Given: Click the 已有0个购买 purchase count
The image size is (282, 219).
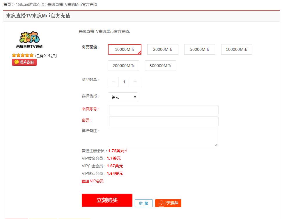Looking at the screenshot, I should 46,56.
